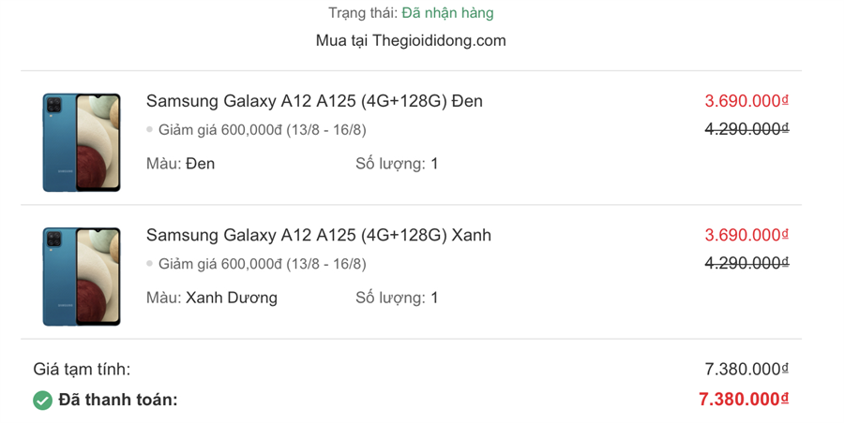Click the green paid checkmark icon

coord(42,401)
